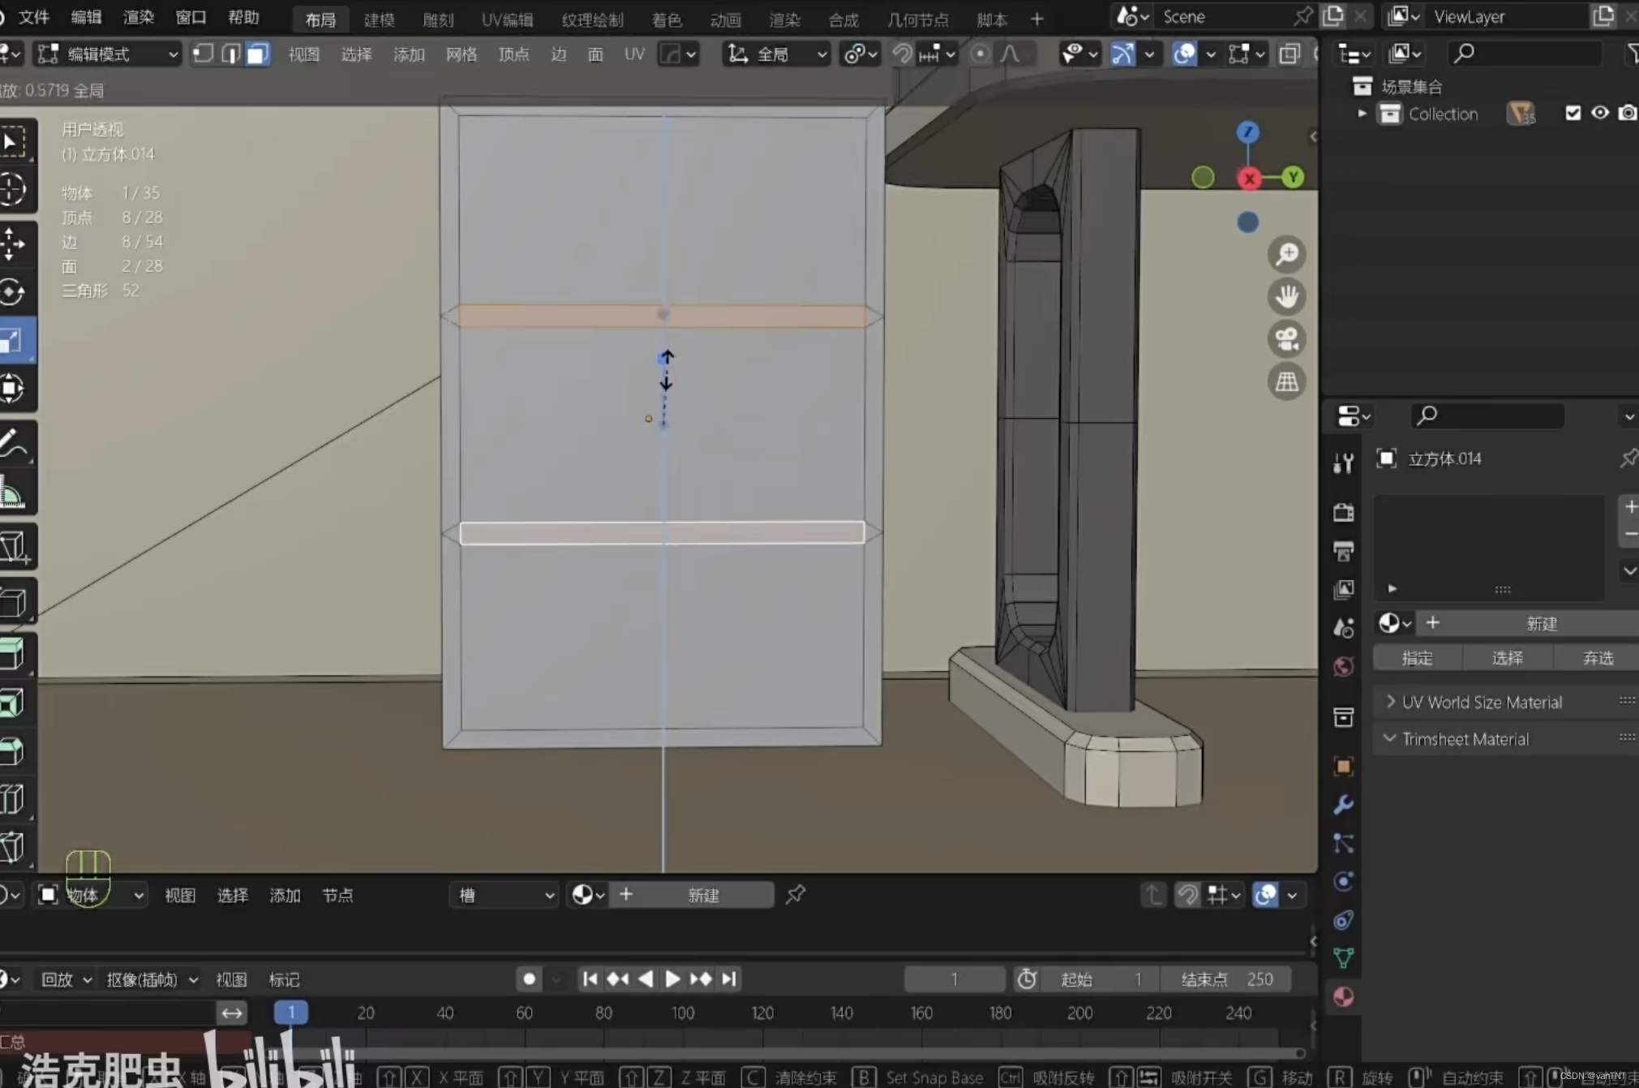Image resolution: width=1639 pixels, height=1088 pixels.
Task: Click the 指定 assign material button
Action: 1417,658
